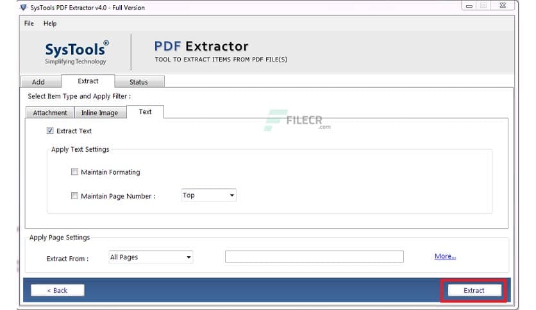This screenshot has height=310, width=536.
Task: Expand the page number position dropdown showing Top
Action: pos(208,195)
